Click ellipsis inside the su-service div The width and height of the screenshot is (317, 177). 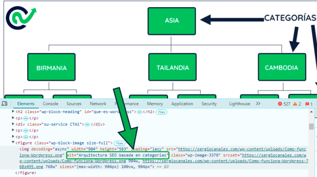[87, 124]
